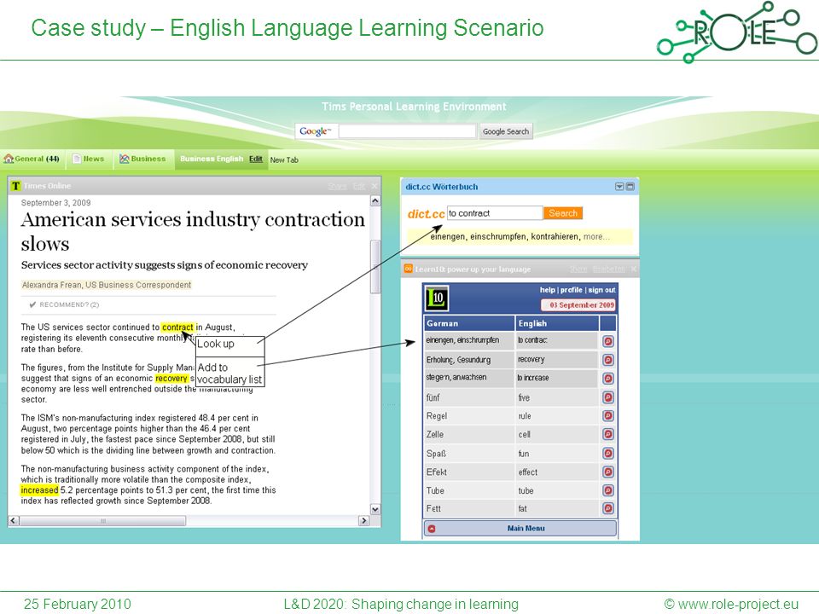Click red icon beside 'rule' row
Viewport: 819px width, 614px height.
(x=608, y=415)
